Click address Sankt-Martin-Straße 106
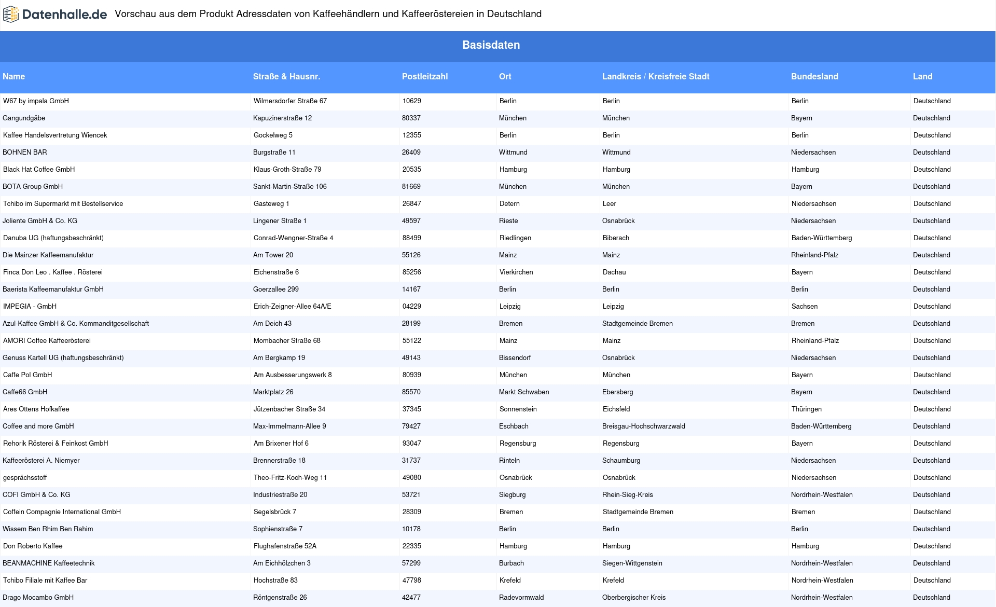Screen dimensions: 996x607 [290, 187]
